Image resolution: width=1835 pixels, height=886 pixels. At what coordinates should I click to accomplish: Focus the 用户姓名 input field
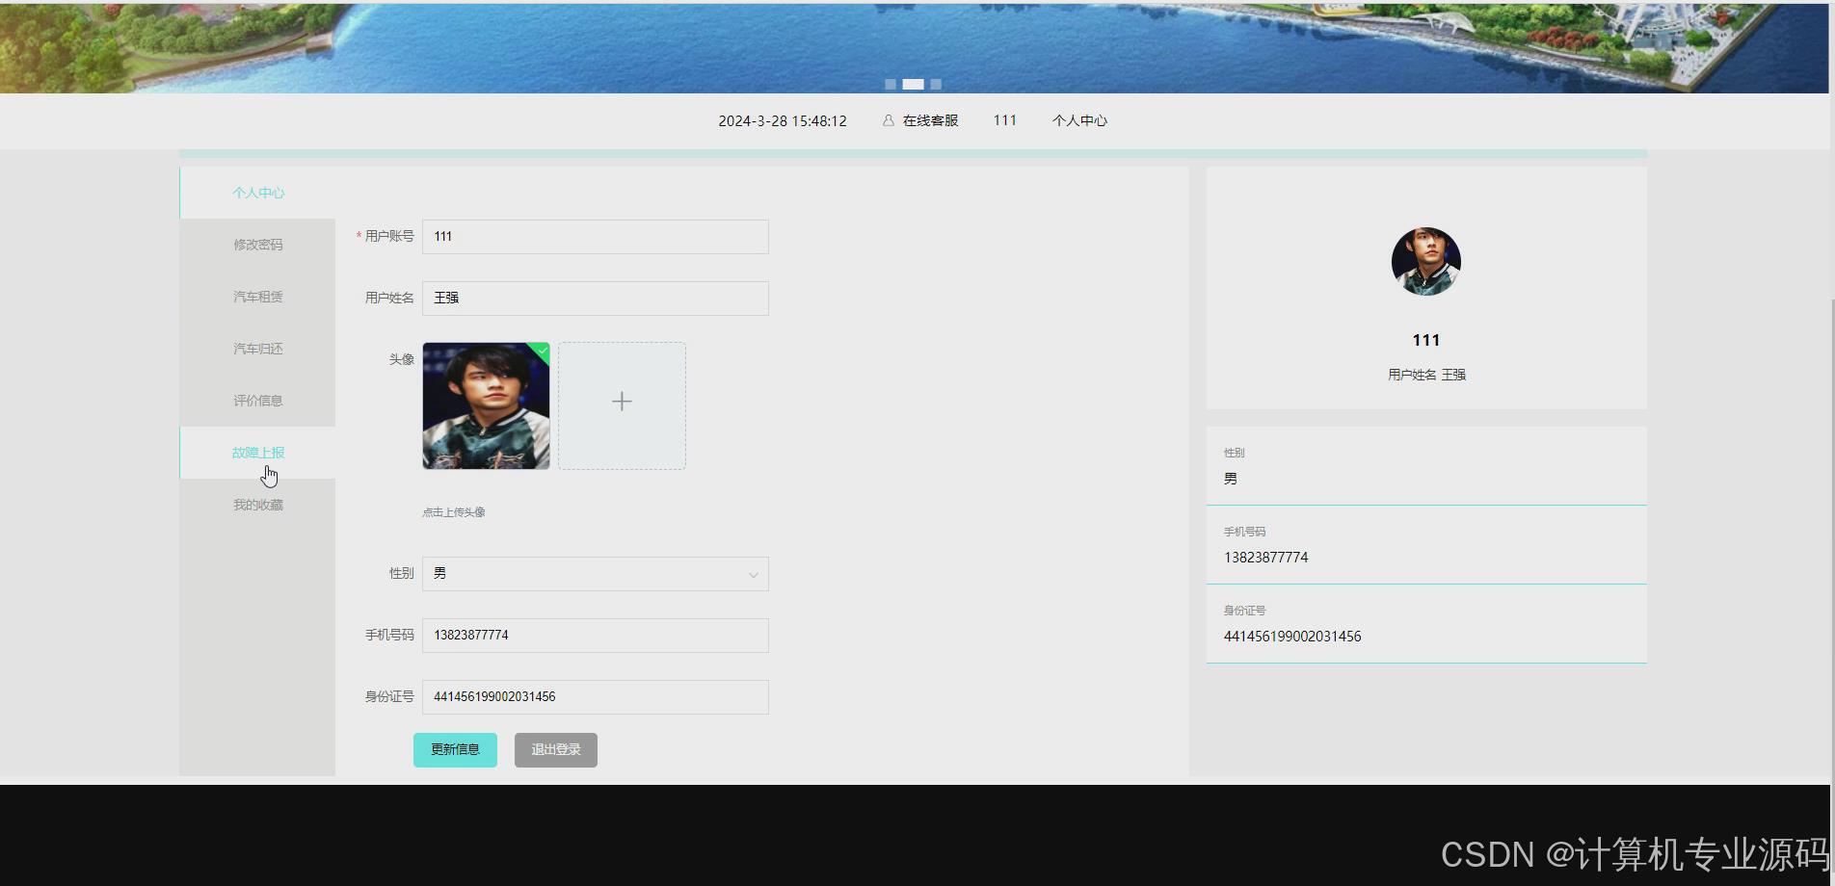[596, 299]
